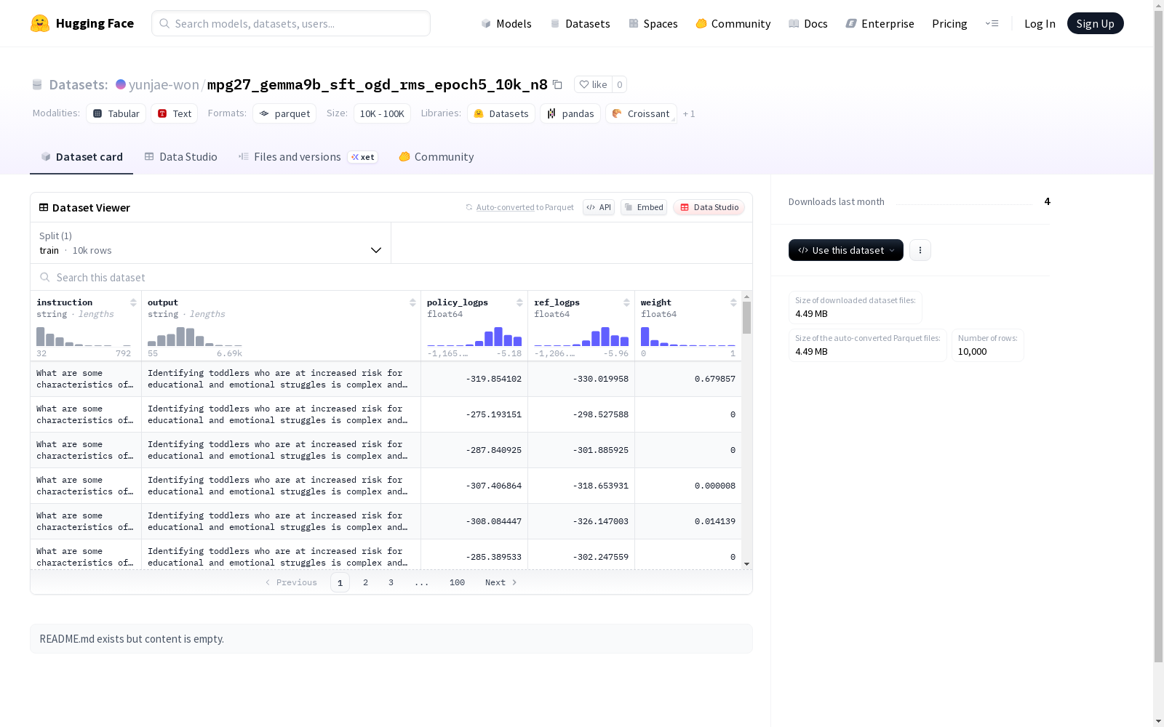
Task: Click the Size 10K - 100K tag
Action: click(x=382, y=113)
